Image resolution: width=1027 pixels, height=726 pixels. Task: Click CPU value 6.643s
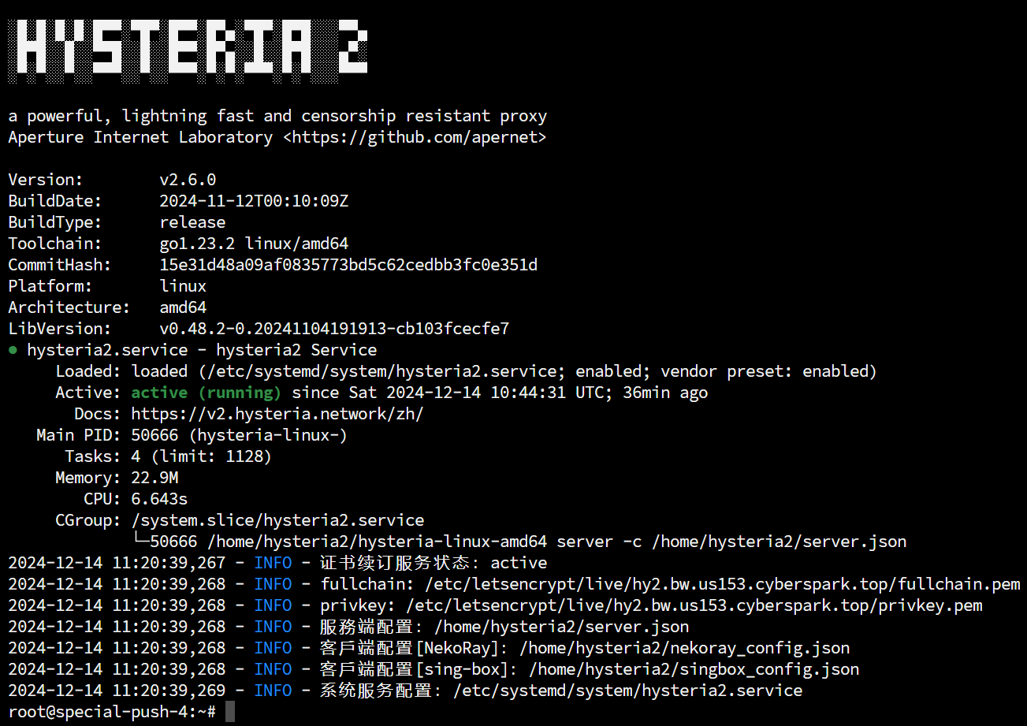pyautogui.click(x=159, y=499)
